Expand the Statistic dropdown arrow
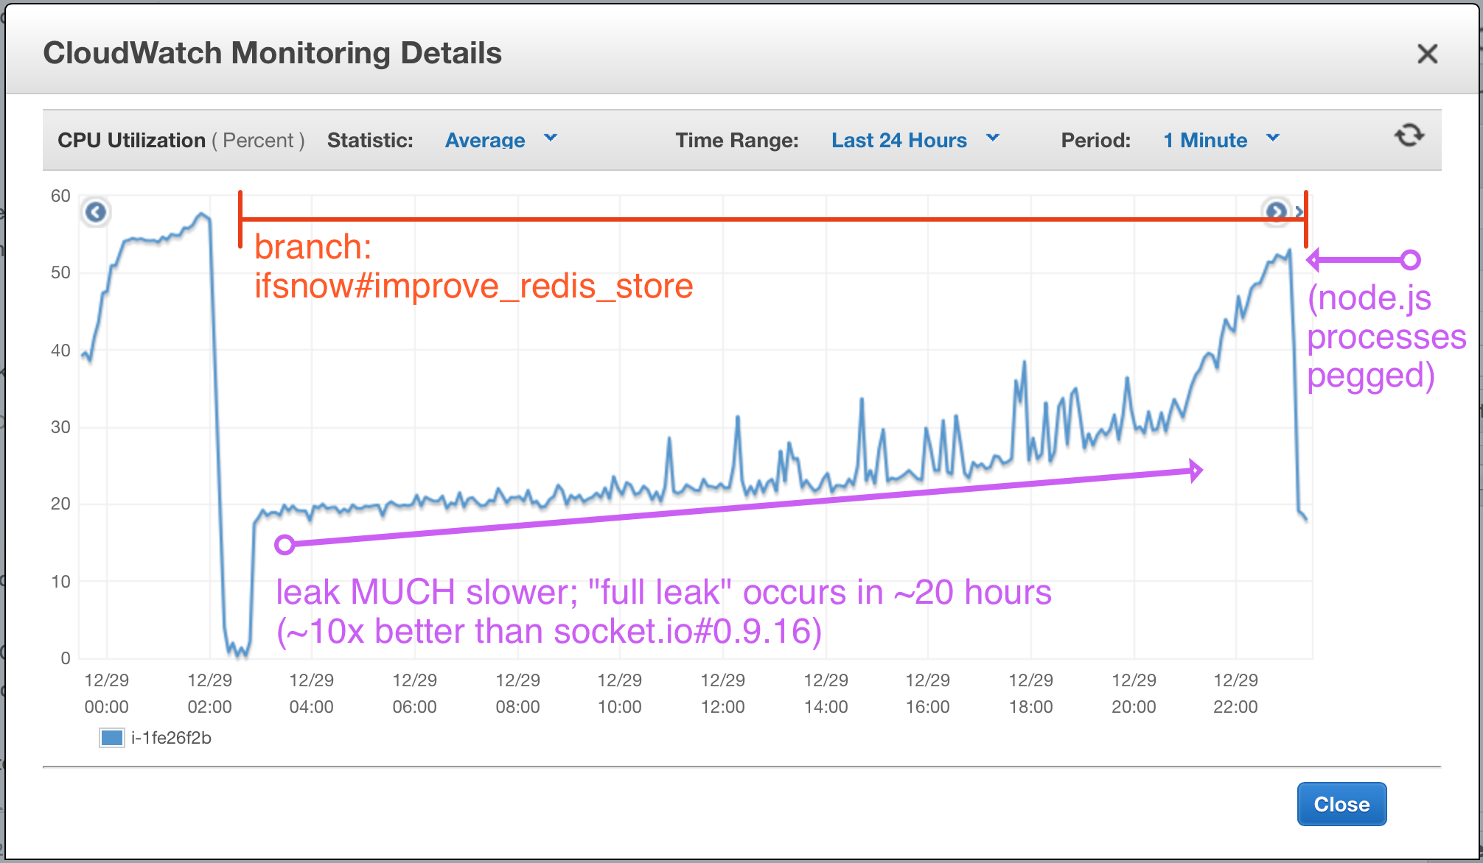Screen dimensions: 1483x863 pyautogui.click(x=551, y=138)
